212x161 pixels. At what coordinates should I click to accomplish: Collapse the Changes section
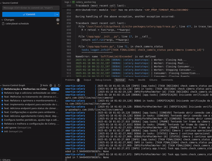(2, 20)
